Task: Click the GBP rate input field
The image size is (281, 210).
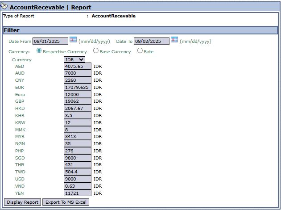Action: (x=78, y=101)
